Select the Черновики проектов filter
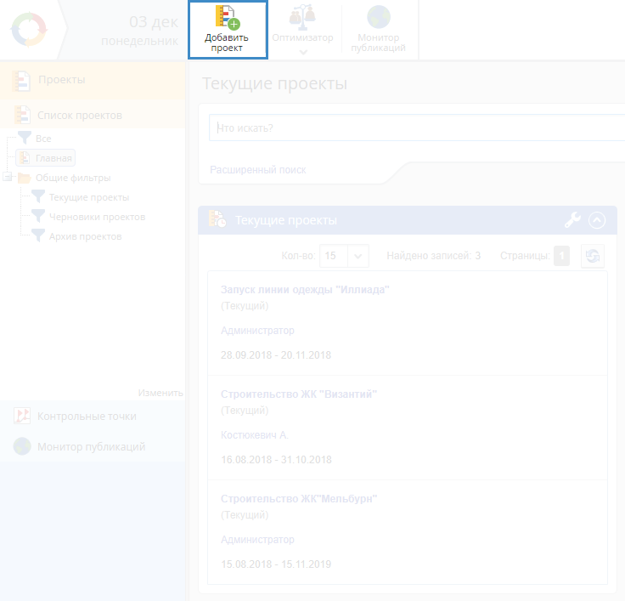This screenshot has height=601, width=625. coord(96,217)
